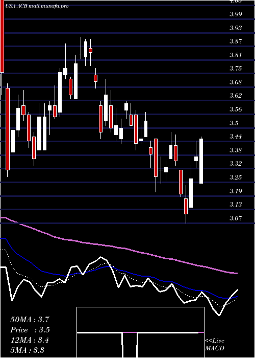255x358 pixels.
Task: Select the 3.99 price axis label
Action: pos(236,14)
